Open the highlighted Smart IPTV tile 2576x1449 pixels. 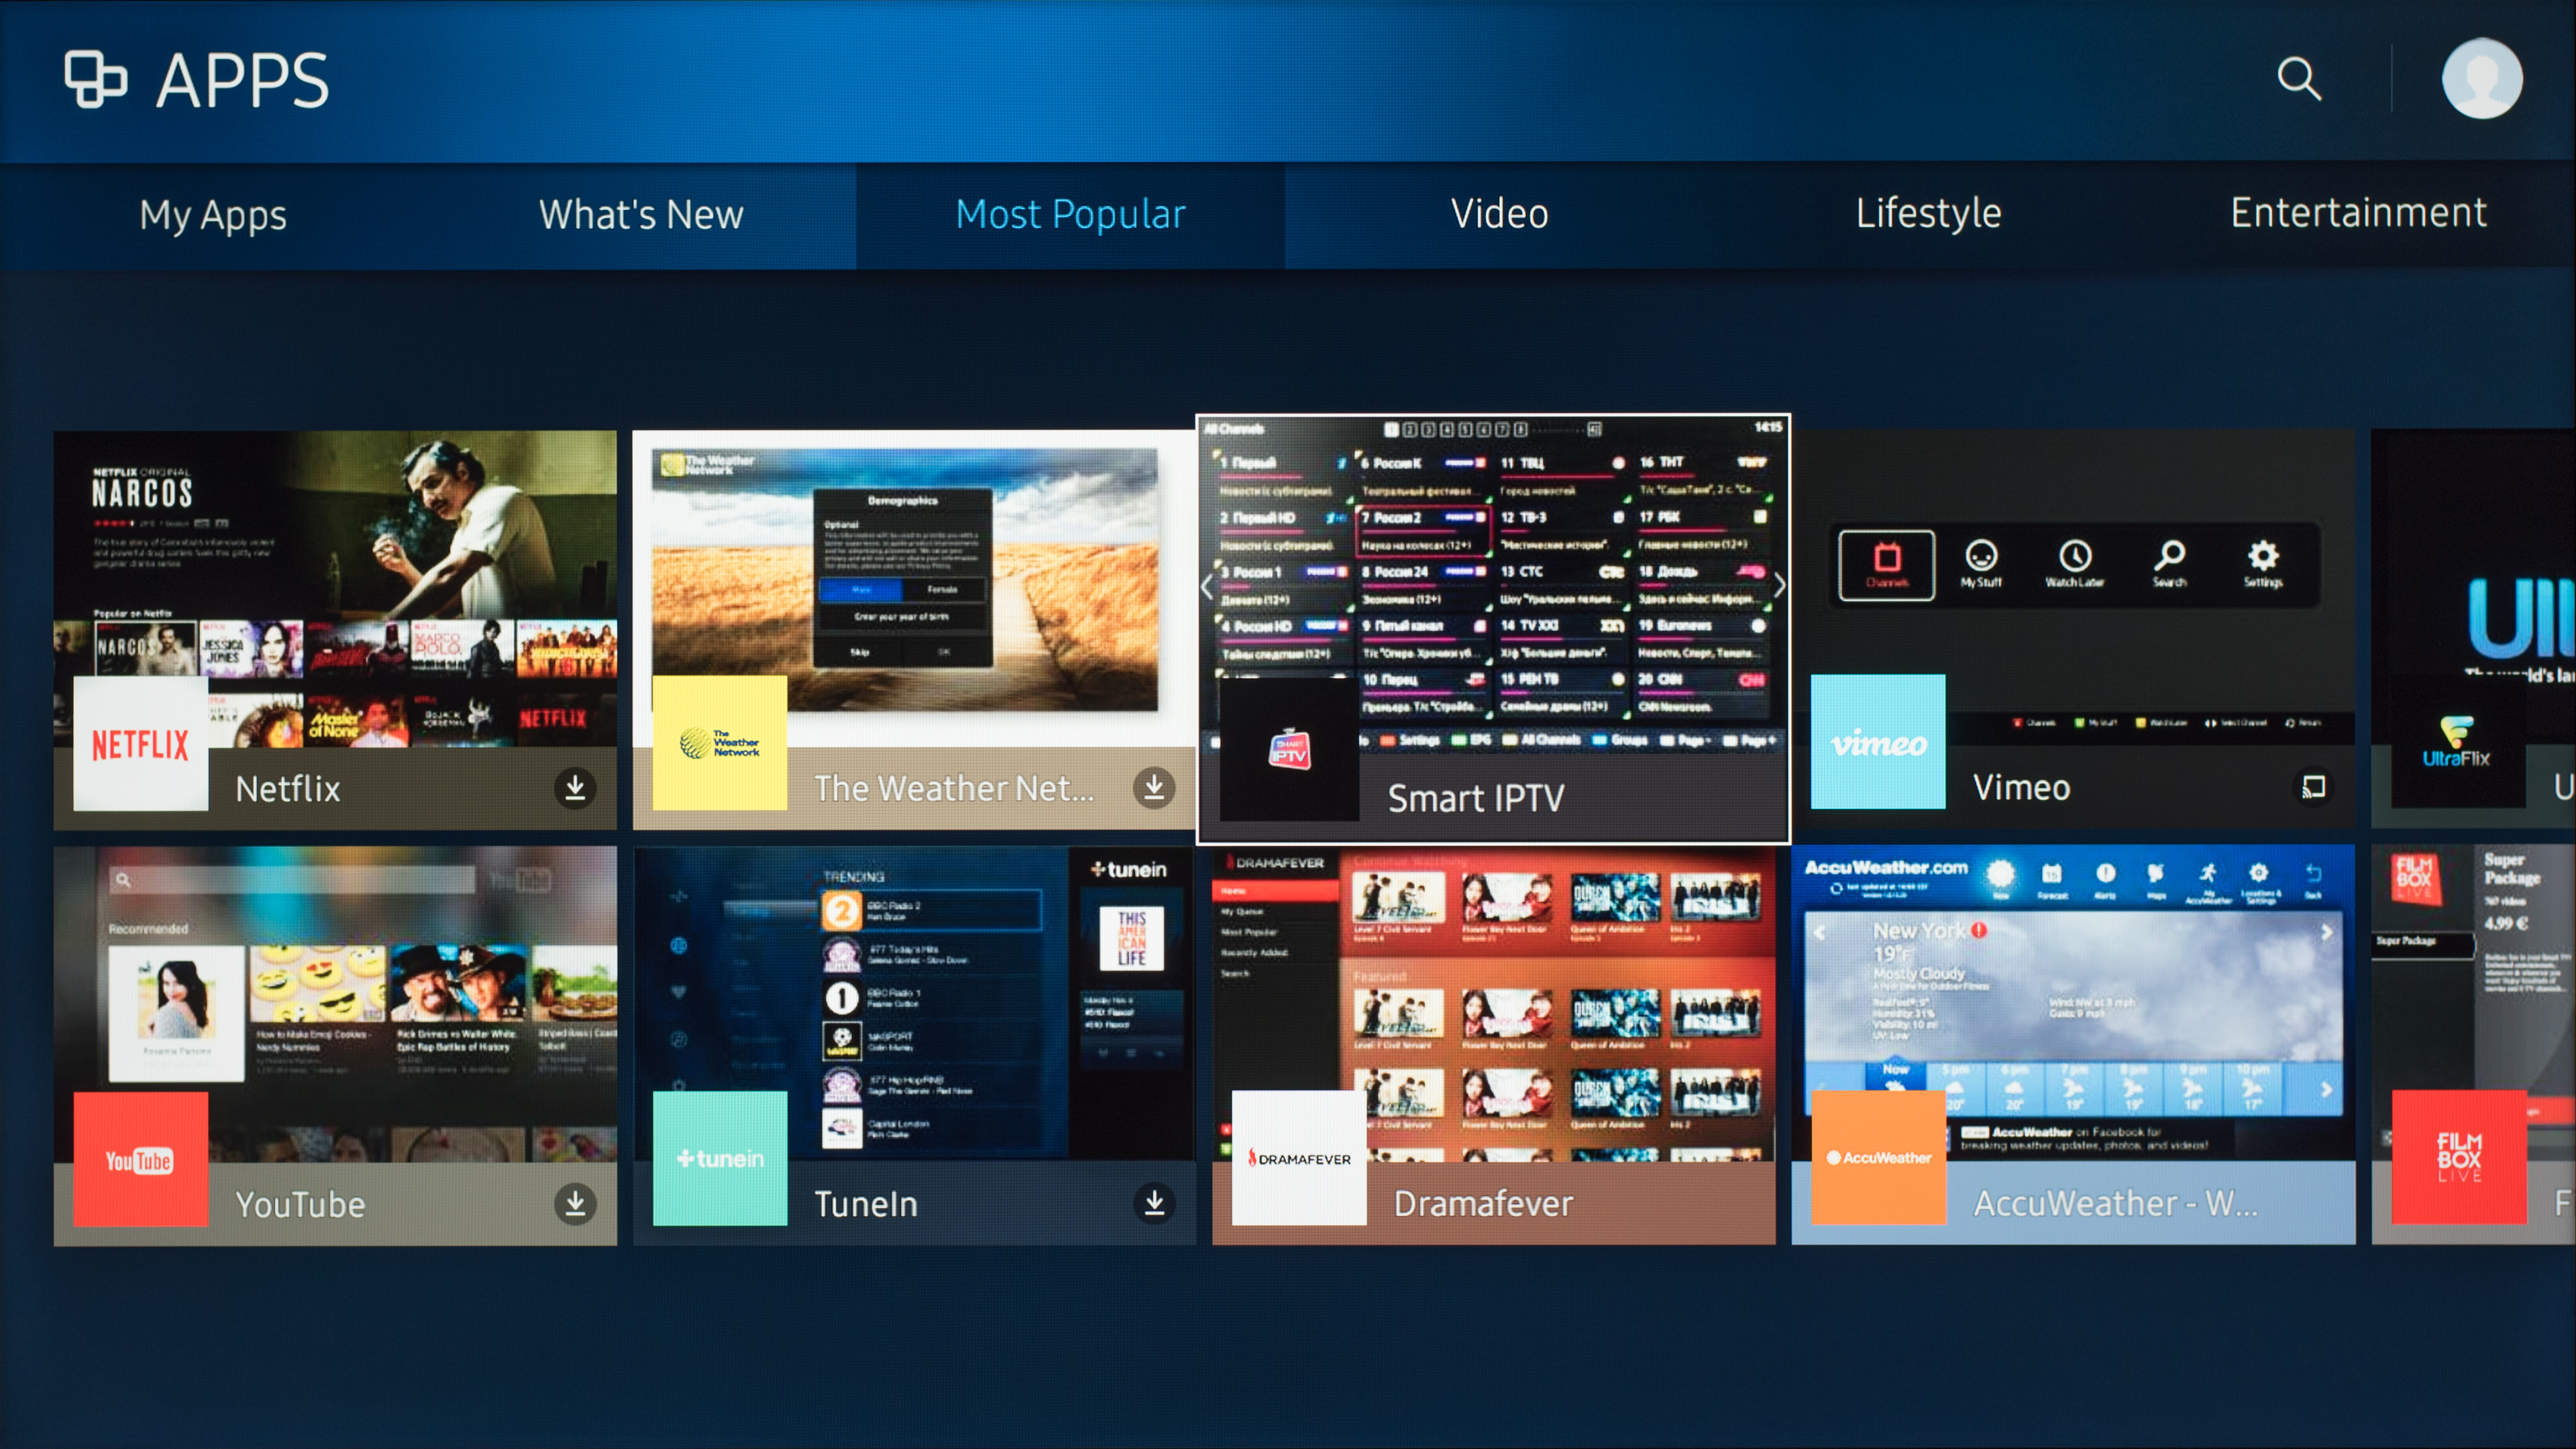(x=1492, y=630)
